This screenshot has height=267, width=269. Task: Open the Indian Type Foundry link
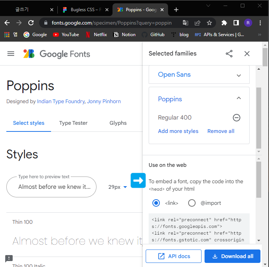[61, 101]
